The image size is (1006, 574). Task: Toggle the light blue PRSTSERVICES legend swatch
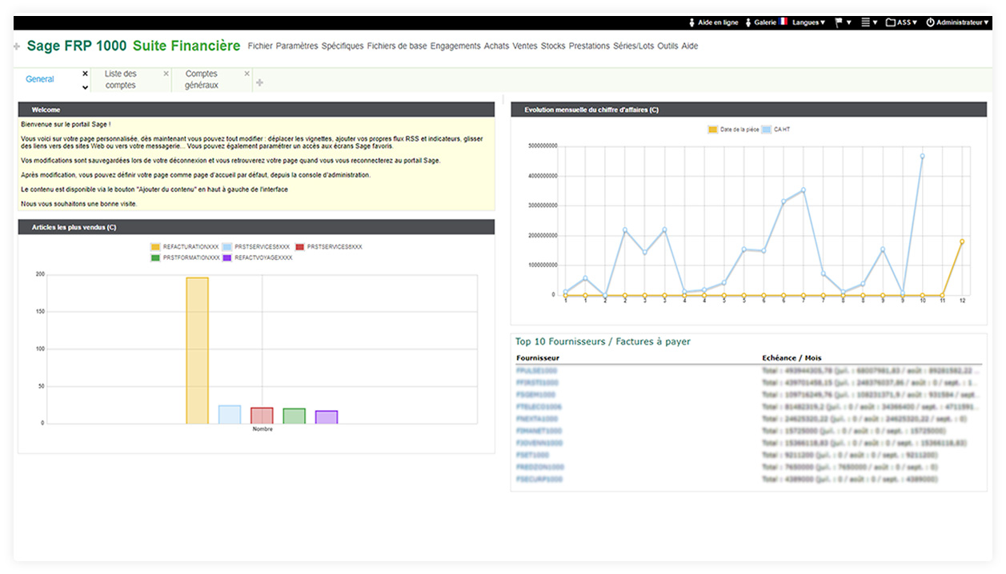(x=227, y=247)
